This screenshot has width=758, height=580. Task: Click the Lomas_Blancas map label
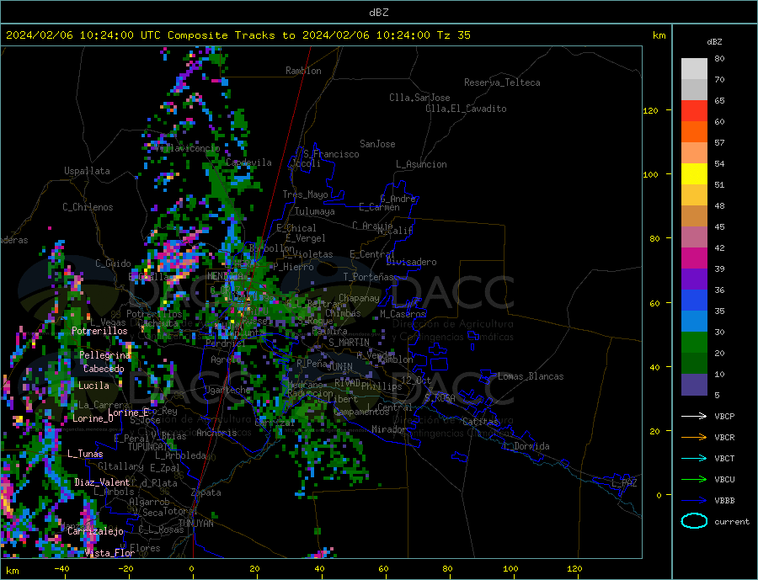[531, 376]
